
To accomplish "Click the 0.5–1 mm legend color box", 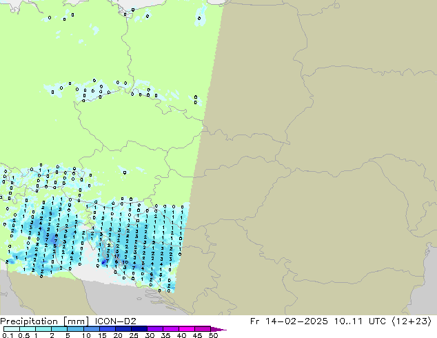I will 28,329.
